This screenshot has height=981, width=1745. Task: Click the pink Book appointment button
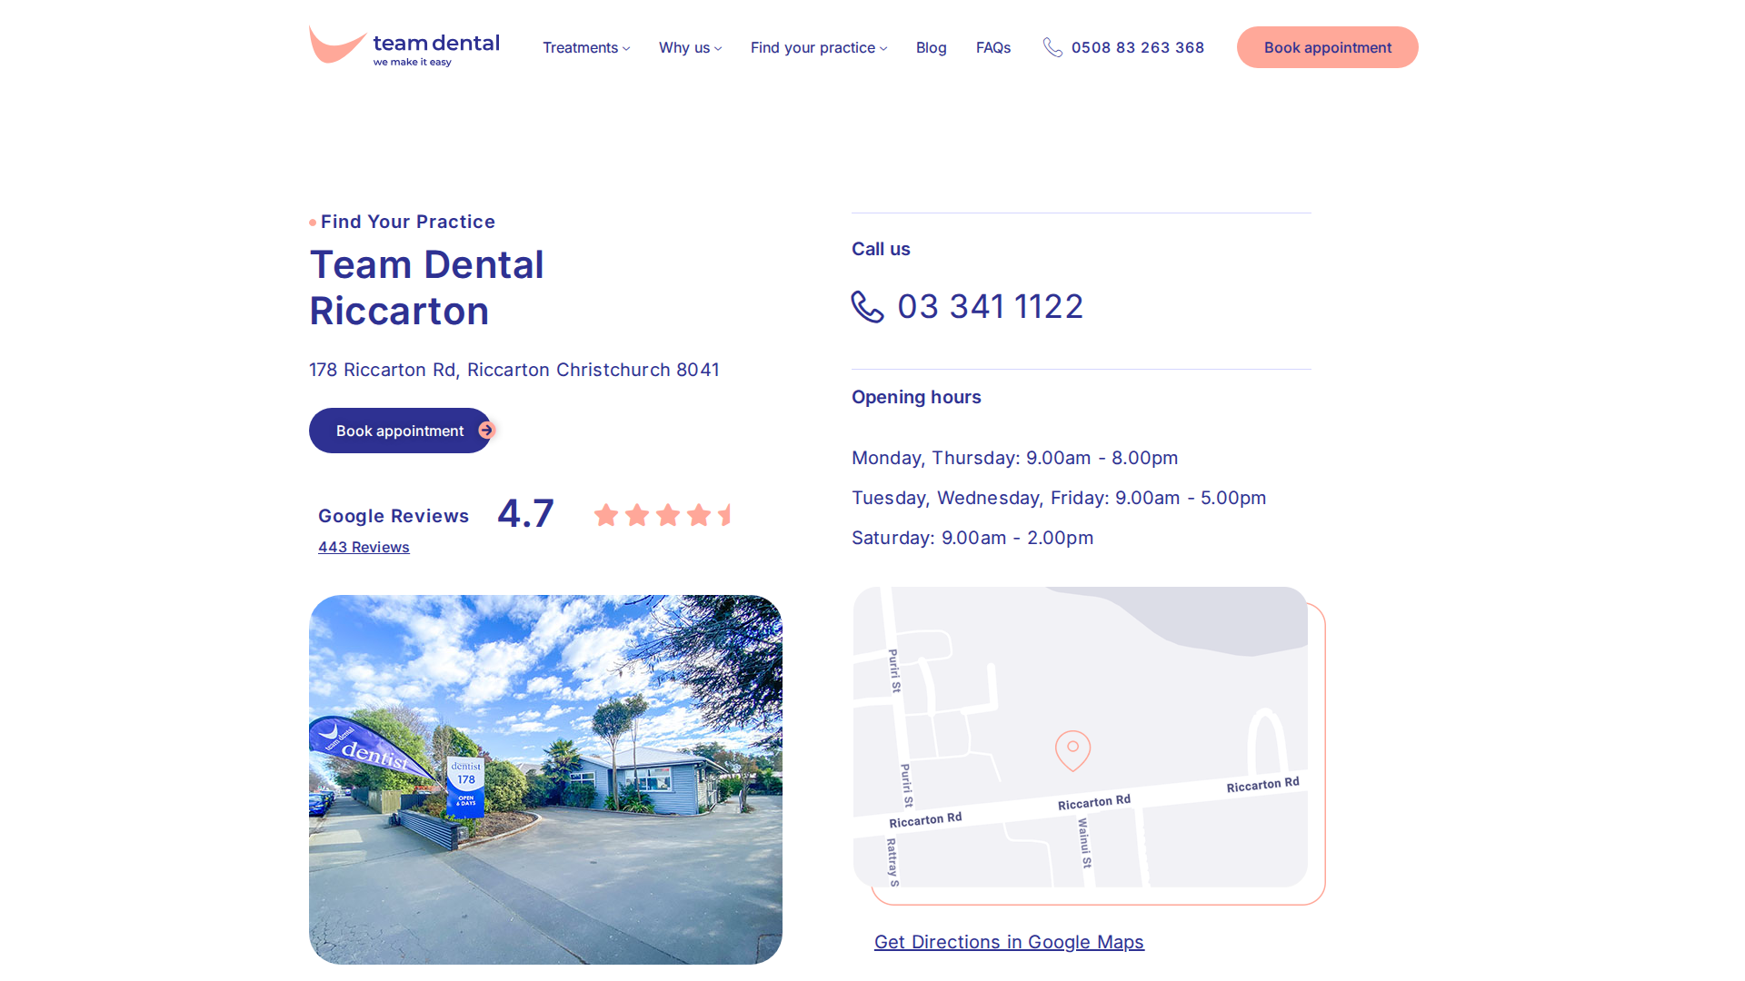1327,47
